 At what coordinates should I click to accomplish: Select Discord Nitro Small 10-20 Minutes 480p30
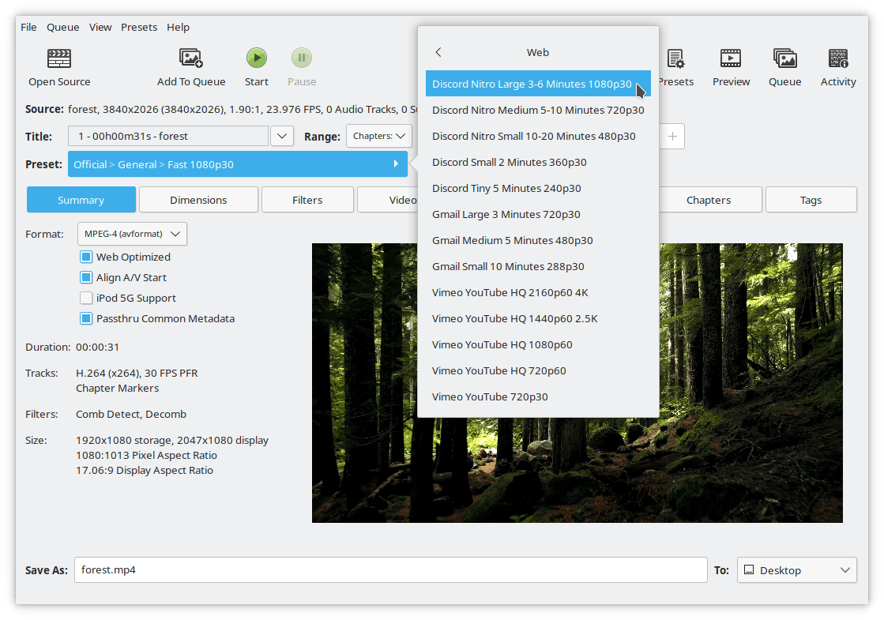(538, 136)
